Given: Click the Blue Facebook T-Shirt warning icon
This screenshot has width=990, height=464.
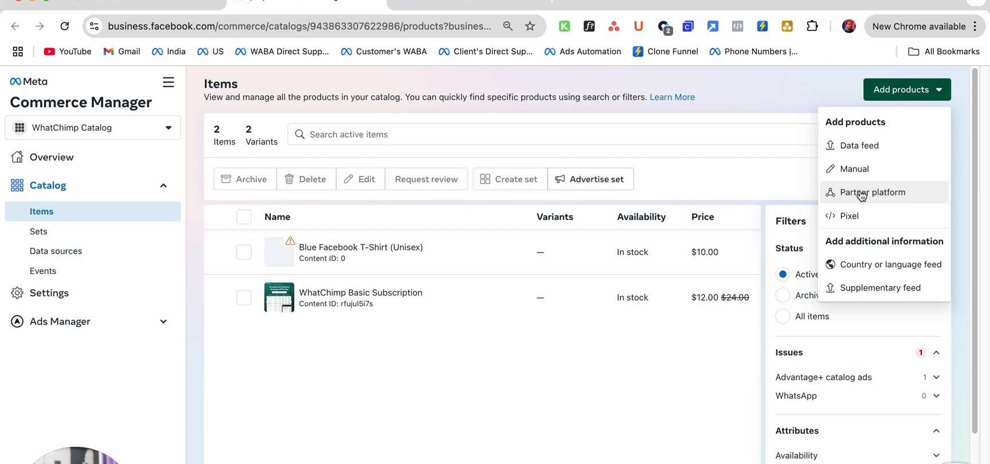Looking at the screenshot, I should click(290, 241).
